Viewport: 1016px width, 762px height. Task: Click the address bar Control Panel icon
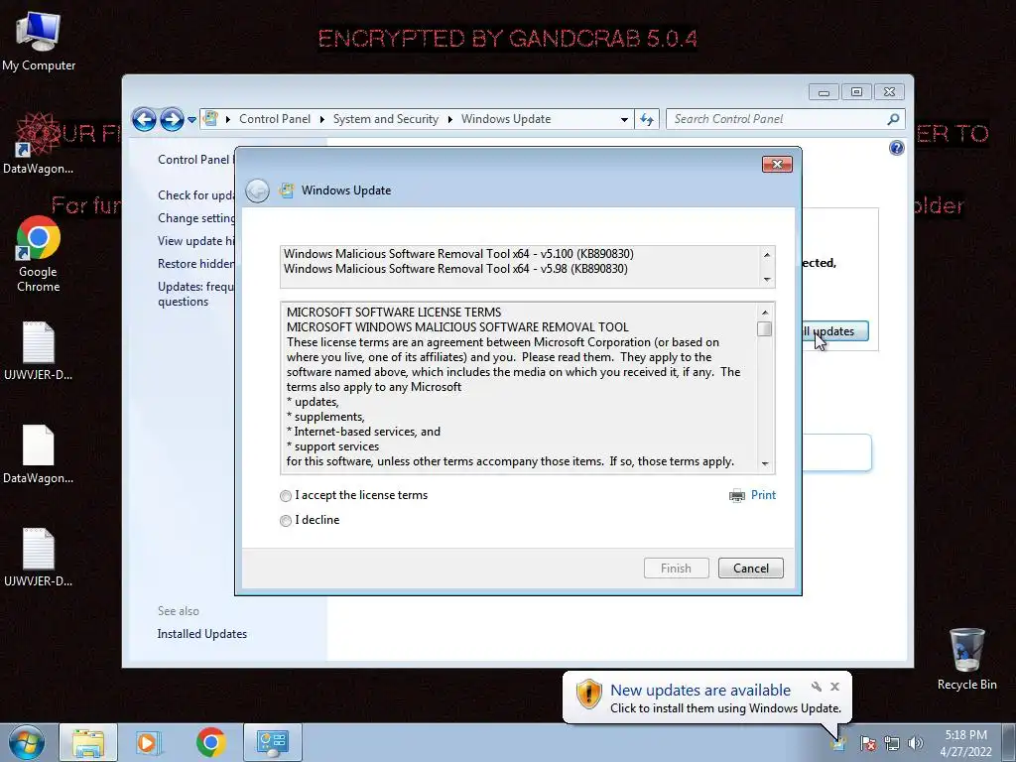click(210, 119)
